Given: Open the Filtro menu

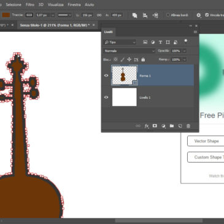Looking at the screenshot, I should 30,4.
